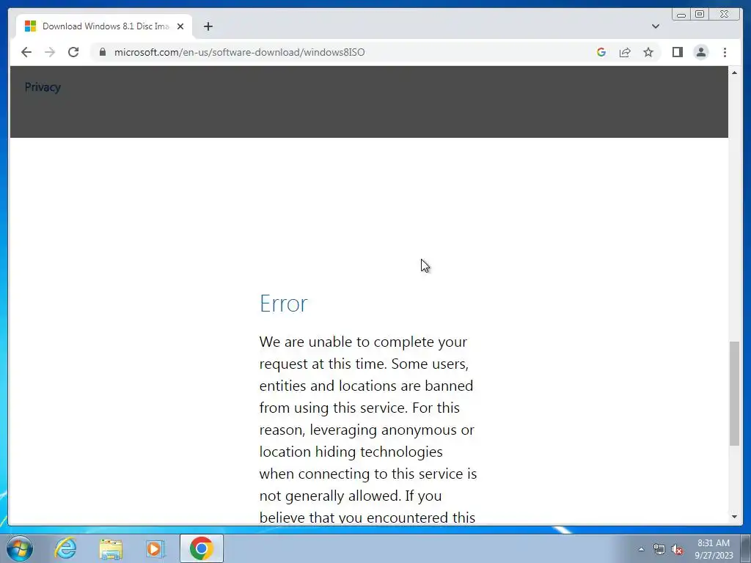Click the Show desktop strip at taskbar end
Image resolution: width=751 pixels, height=563 pixels.
(x=746, y=548)
